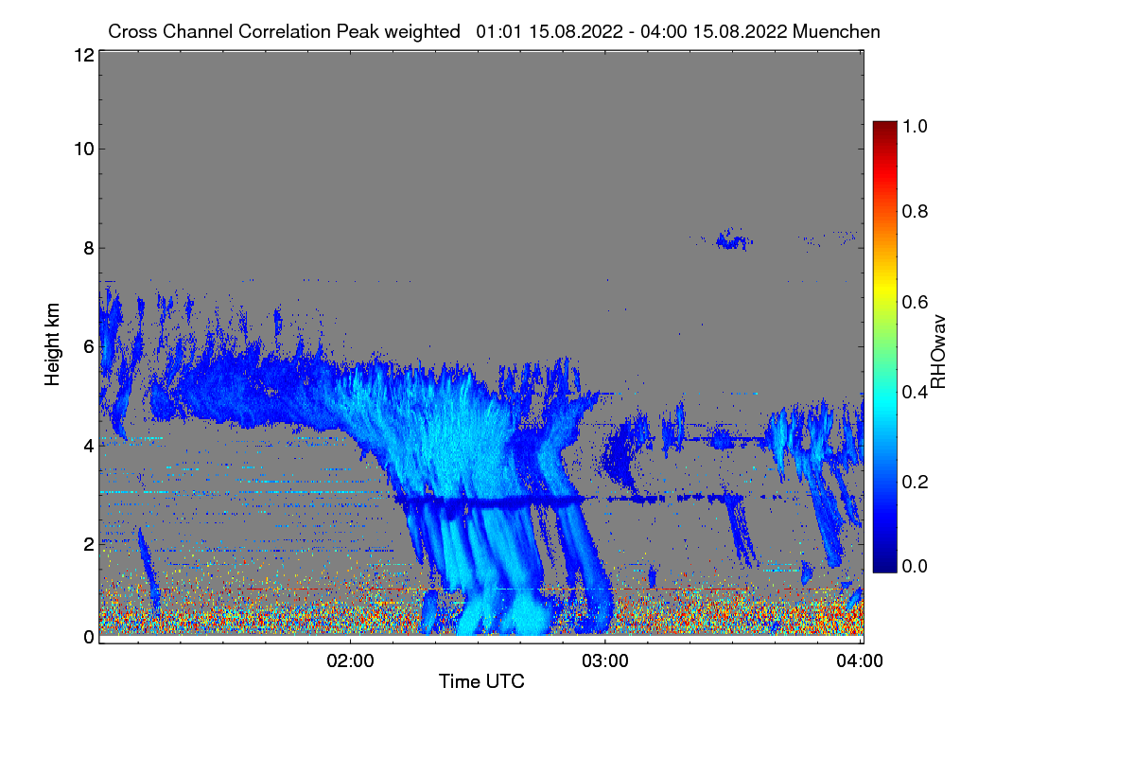1135x757 pixels.
Task: Click the '02:00' time axis tick label
Action: point(350,660)
